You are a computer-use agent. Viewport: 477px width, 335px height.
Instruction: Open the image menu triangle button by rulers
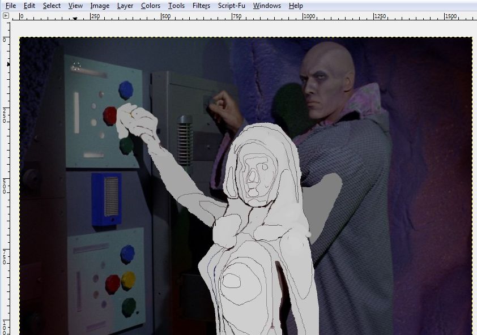click(x=6, y=16)
